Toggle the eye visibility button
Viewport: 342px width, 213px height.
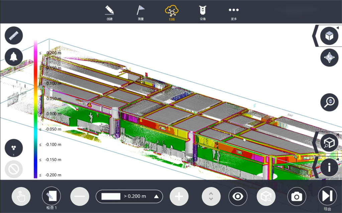point(238,196)
